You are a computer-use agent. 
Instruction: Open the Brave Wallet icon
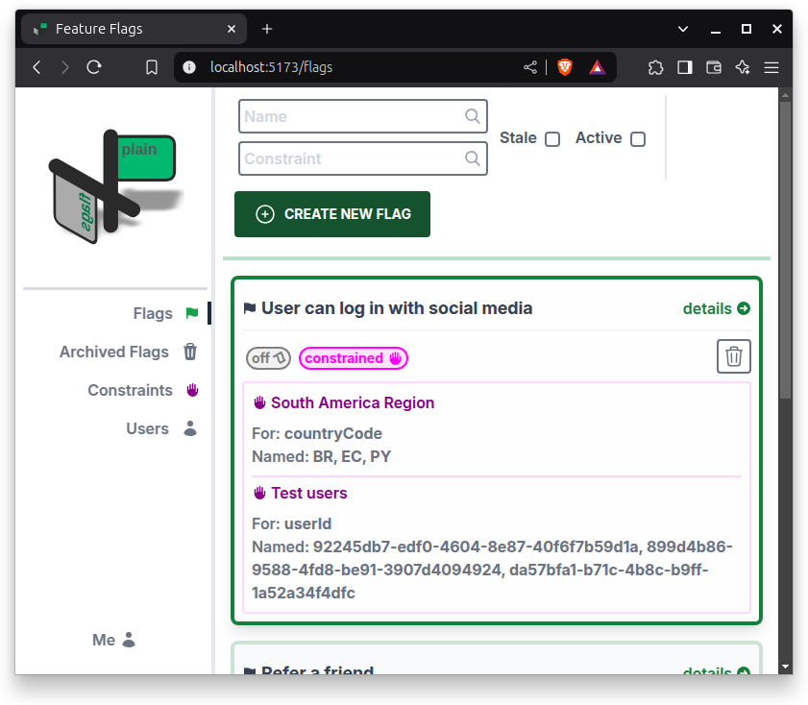point(714,67)
